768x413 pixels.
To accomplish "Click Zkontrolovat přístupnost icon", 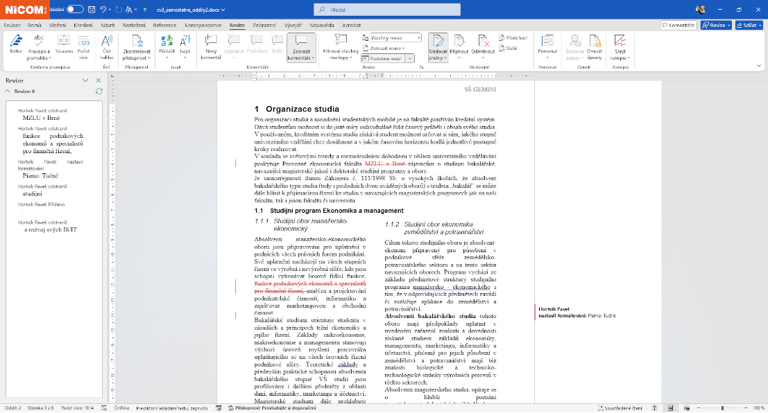I will coord(137,41).
